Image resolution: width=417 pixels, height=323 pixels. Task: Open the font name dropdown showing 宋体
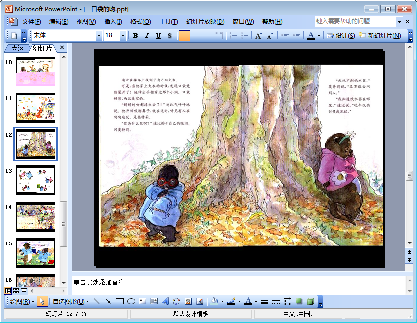pyautogui.click(x=99, y=36)
